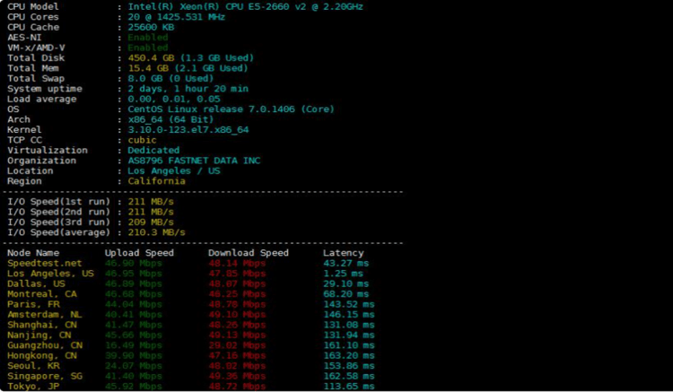
Task: Select the AS8796 FASTNET DATA INC organization
Action: 194,161
